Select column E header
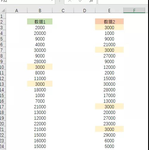 click(x=109, y=10)
